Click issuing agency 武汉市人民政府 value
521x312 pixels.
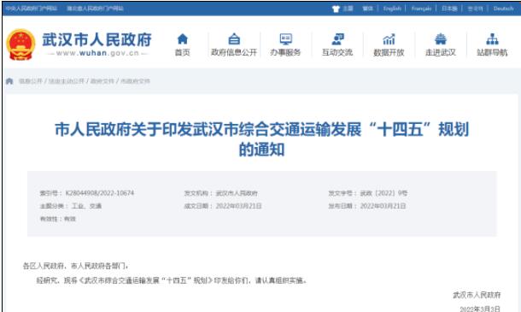(x=237, y=193)
